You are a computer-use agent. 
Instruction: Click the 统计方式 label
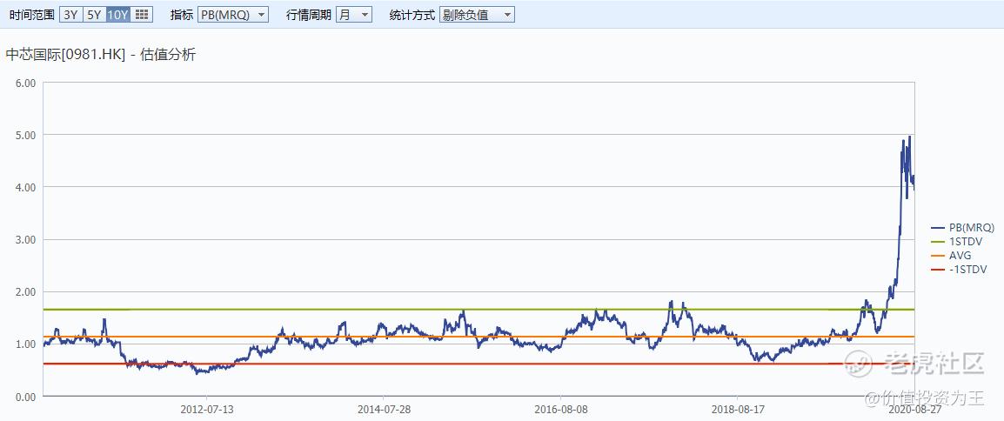412,15
